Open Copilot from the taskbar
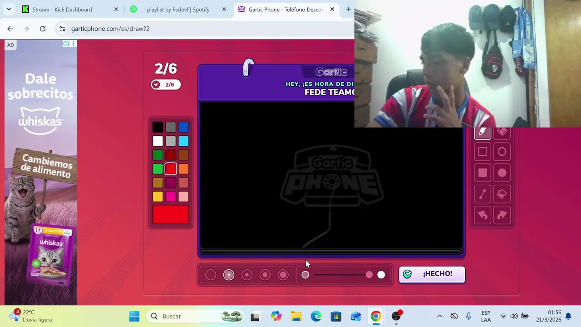Screen dimensions: 581x327 [x=276, y=317]
